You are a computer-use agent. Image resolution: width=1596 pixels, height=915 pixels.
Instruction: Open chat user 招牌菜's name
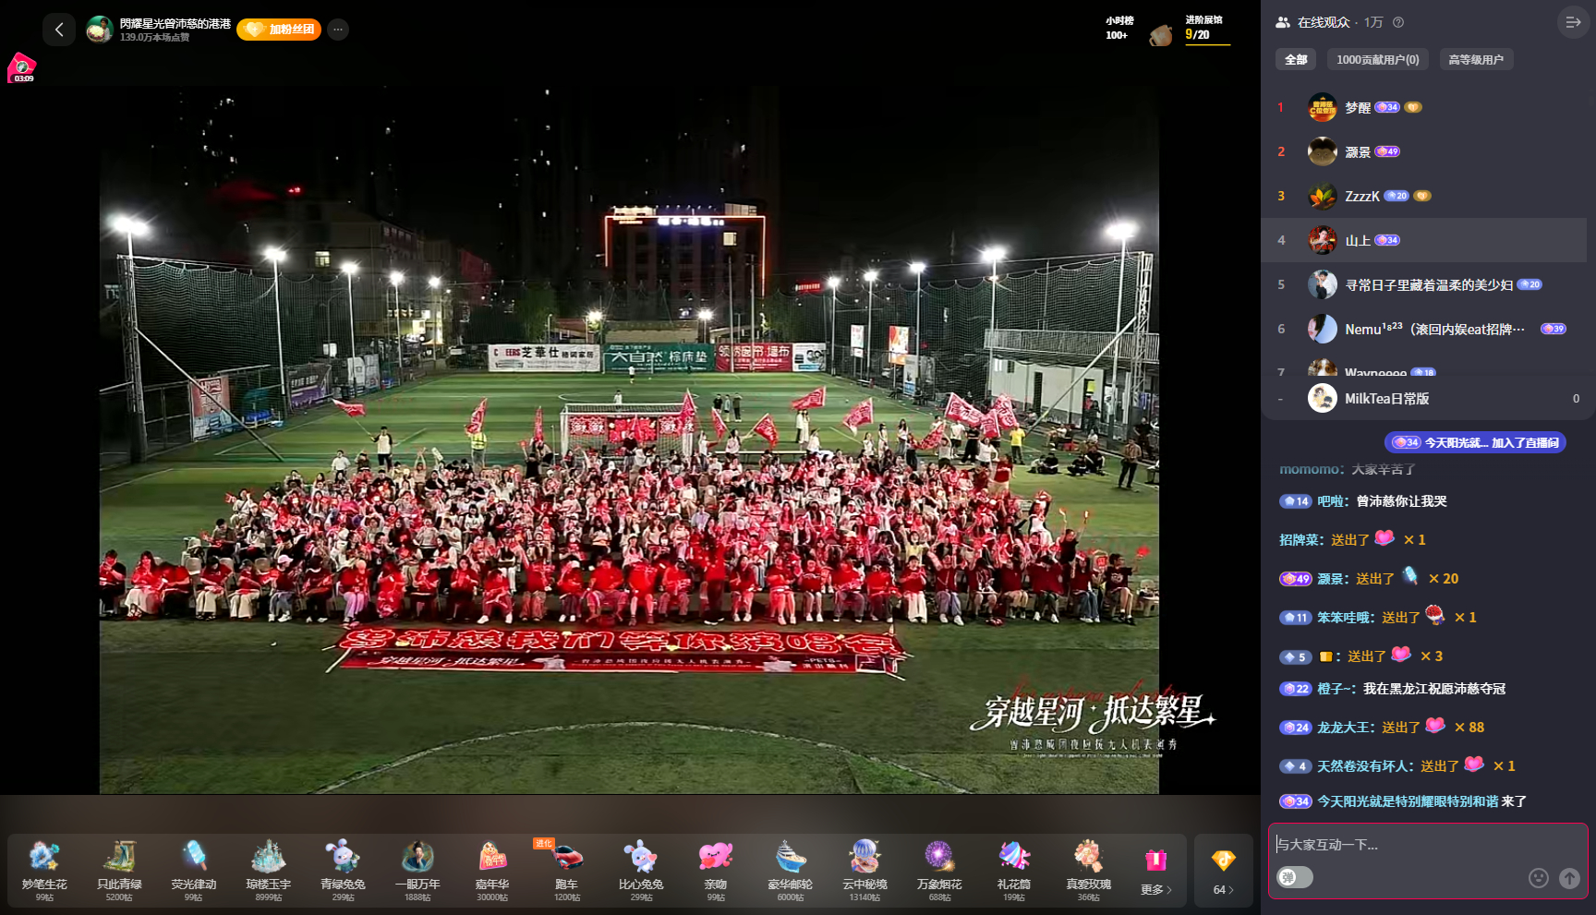(x=1299, y=540)
